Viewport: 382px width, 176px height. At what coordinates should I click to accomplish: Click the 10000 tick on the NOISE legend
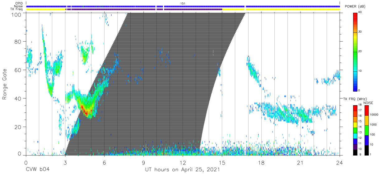coord(374,115)
